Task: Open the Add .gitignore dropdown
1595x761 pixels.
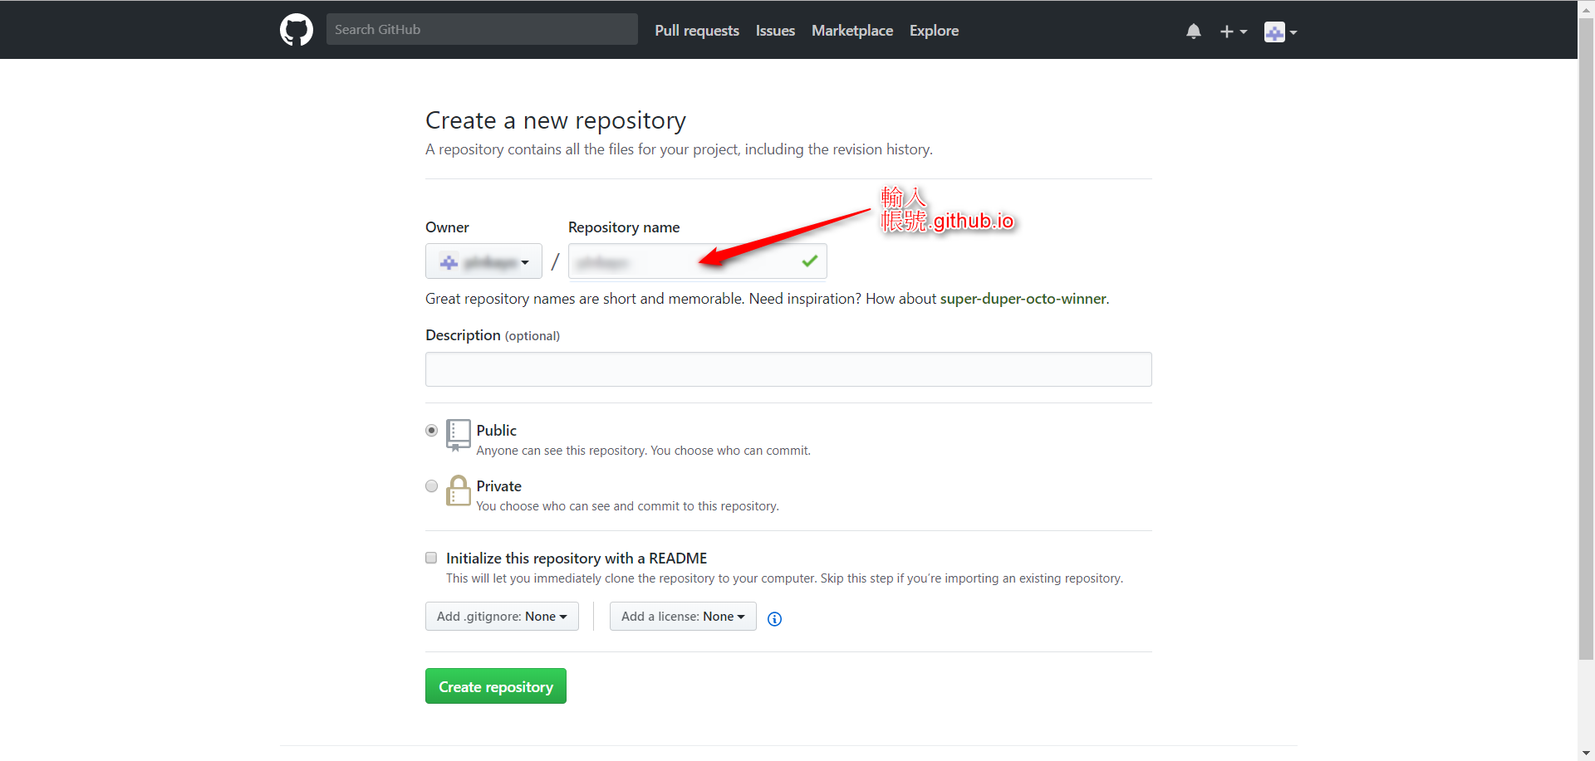Action: pos(502,616)
